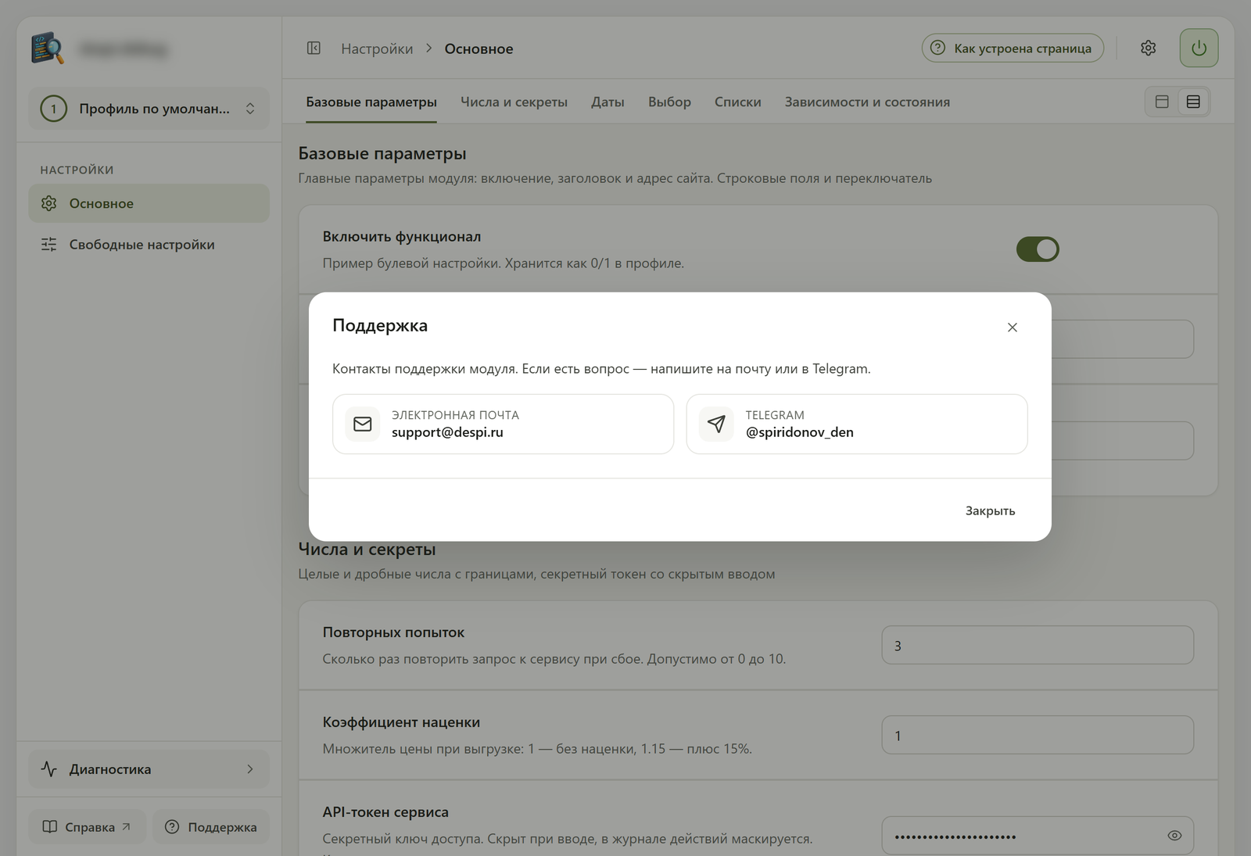Click the Основное breadcrumb text
This screenshot has width=1251, height=856.
click(x=479, y=48)
